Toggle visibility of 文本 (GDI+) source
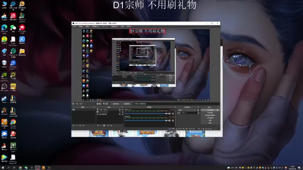Screen dimensions: 303x170 click(120, 110)
